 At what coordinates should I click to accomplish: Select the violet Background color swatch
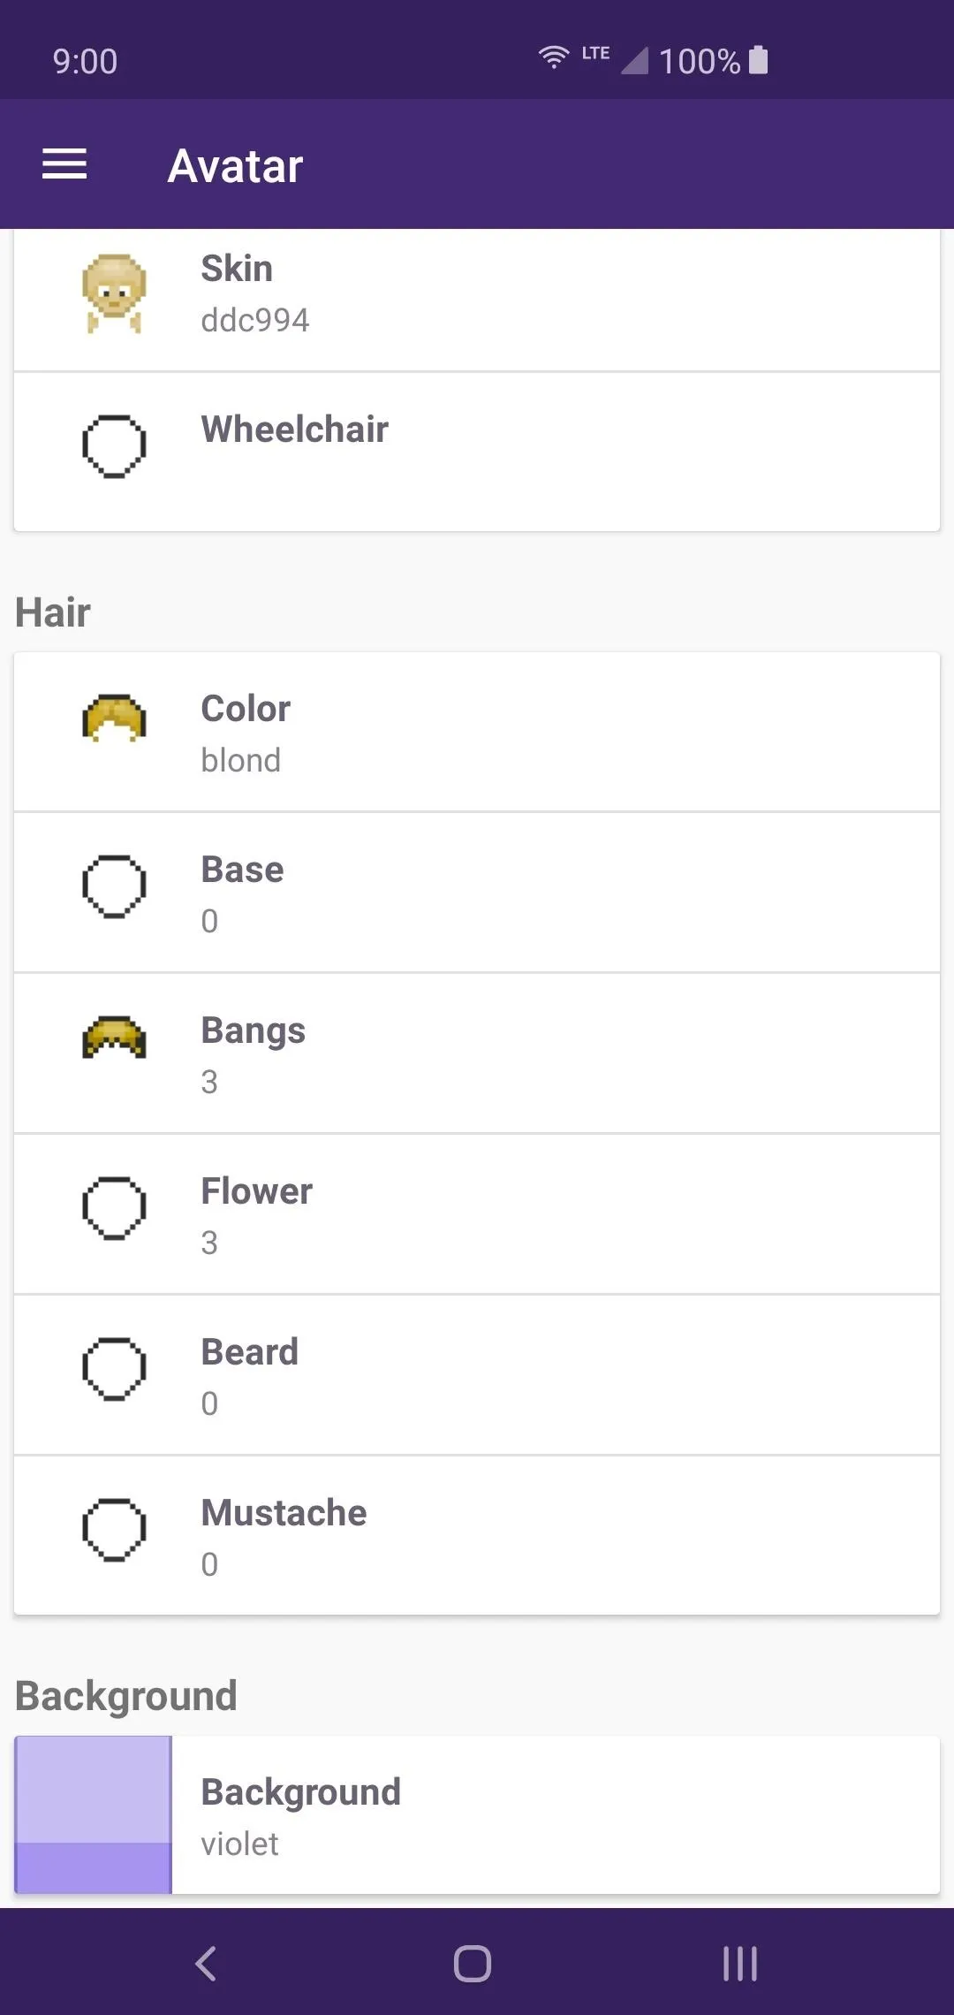point(93,1814)
